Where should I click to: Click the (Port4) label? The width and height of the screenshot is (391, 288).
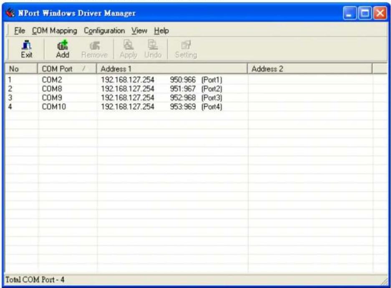point(212,107)
